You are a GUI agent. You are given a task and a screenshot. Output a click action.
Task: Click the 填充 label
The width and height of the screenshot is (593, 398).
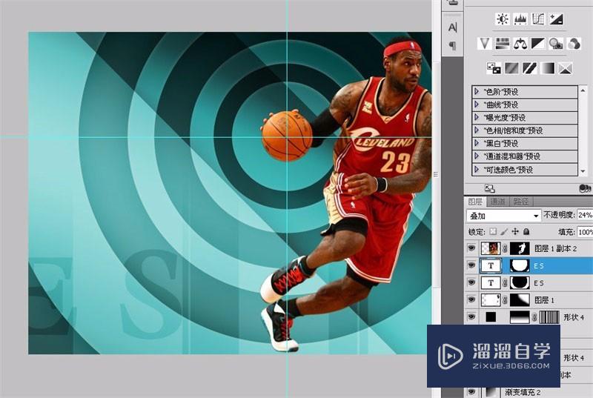566,232
